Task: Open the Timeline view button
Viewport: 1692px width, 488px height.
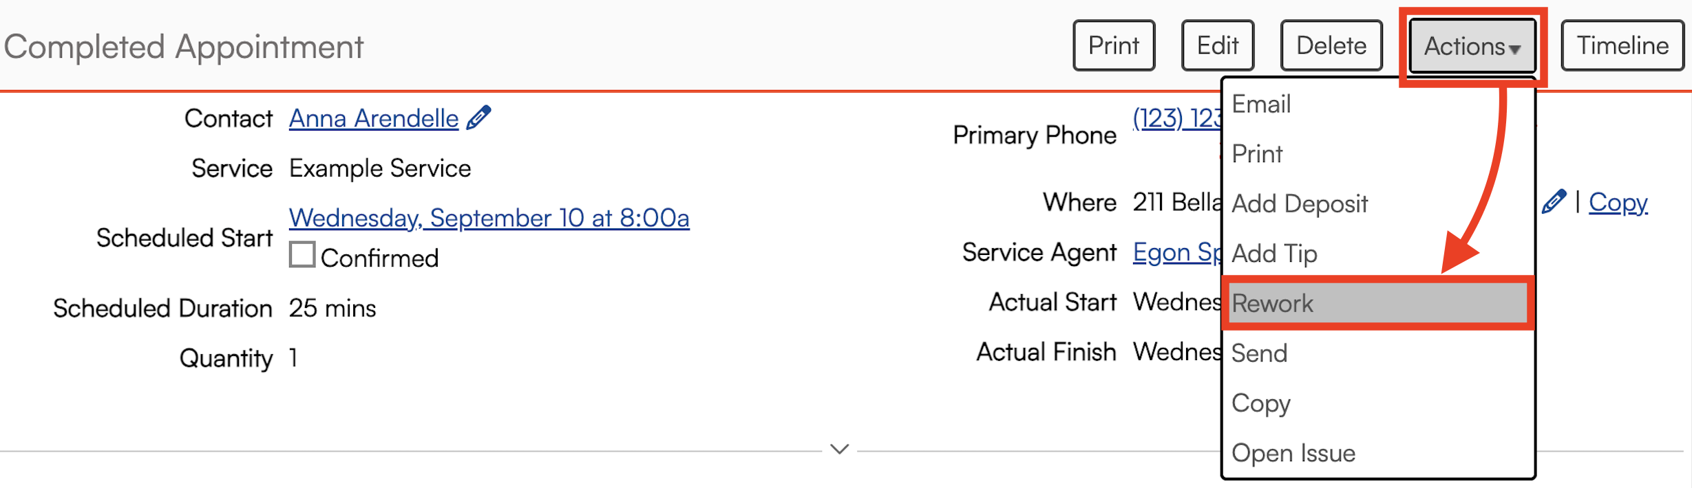Action: [1622, 46]
